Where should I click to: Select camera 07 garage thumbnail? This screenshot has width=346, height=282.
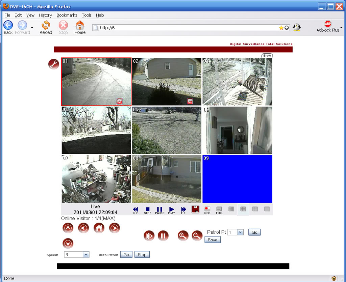point(96,179)
